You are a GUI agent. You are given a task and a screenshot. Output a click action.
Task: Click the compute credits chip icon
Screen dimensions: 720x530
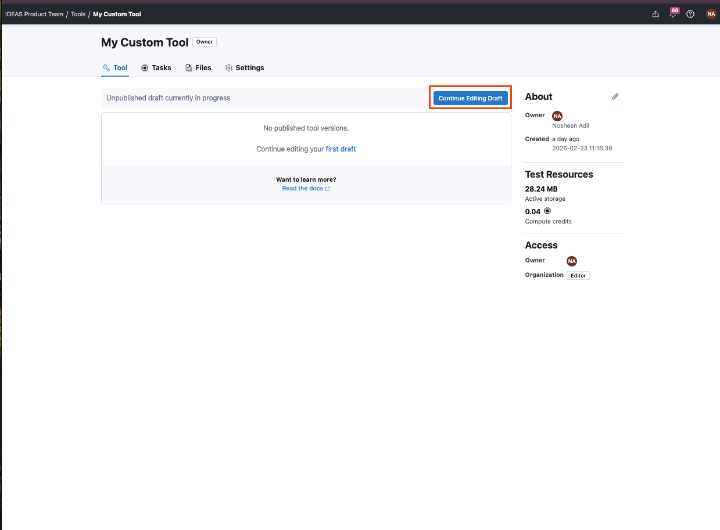[x=547, y=211]
